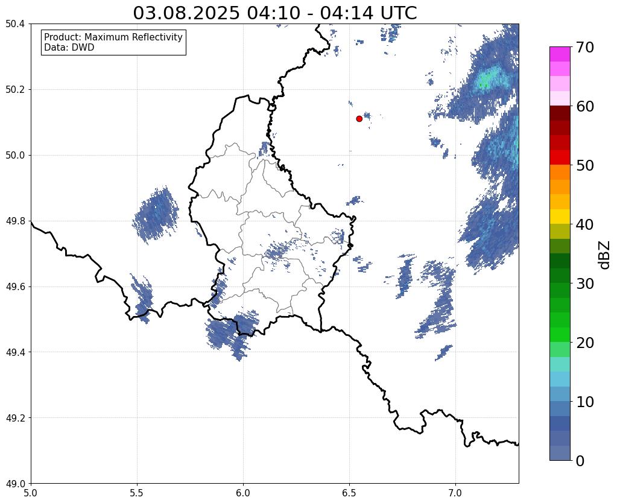Image resolution: width=617 pixels, height=503 pixels.
Task: Click the 49.2 latitude axis label
Action: 15,418
